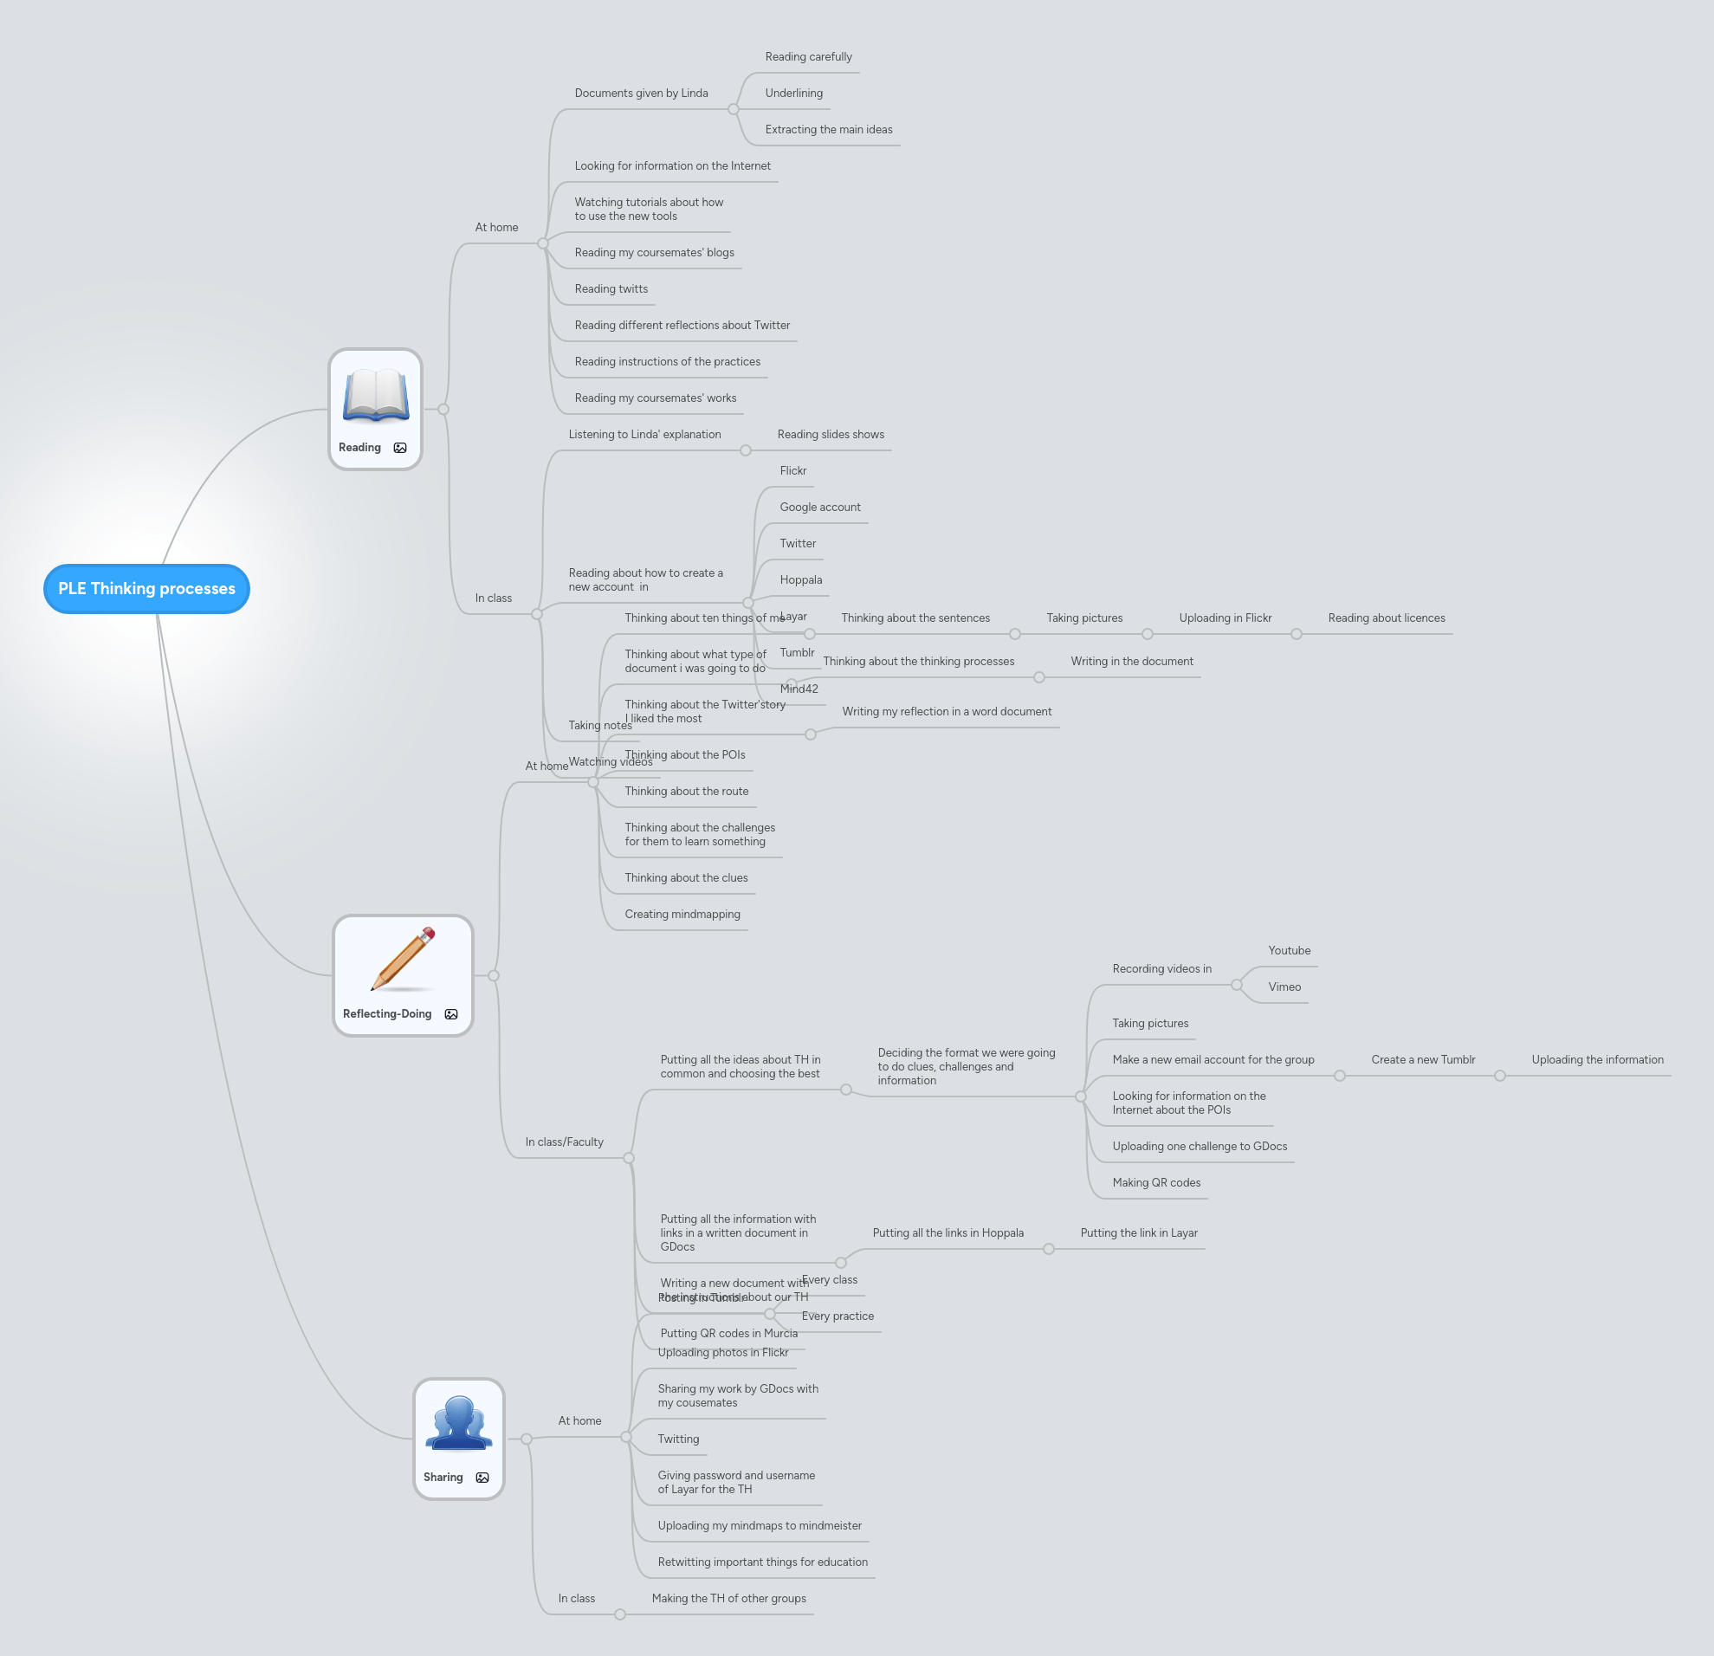Open the image attachment beside the Sharing label
The height and width of the screenshot is (1656, 1714).
coord(482,1478)
